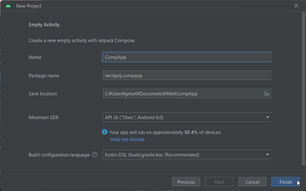Click the Empty Activity heading
Image resolution: width=306 pixels, height=191 pixels.
pyautogui.click(x=44, y=25)
